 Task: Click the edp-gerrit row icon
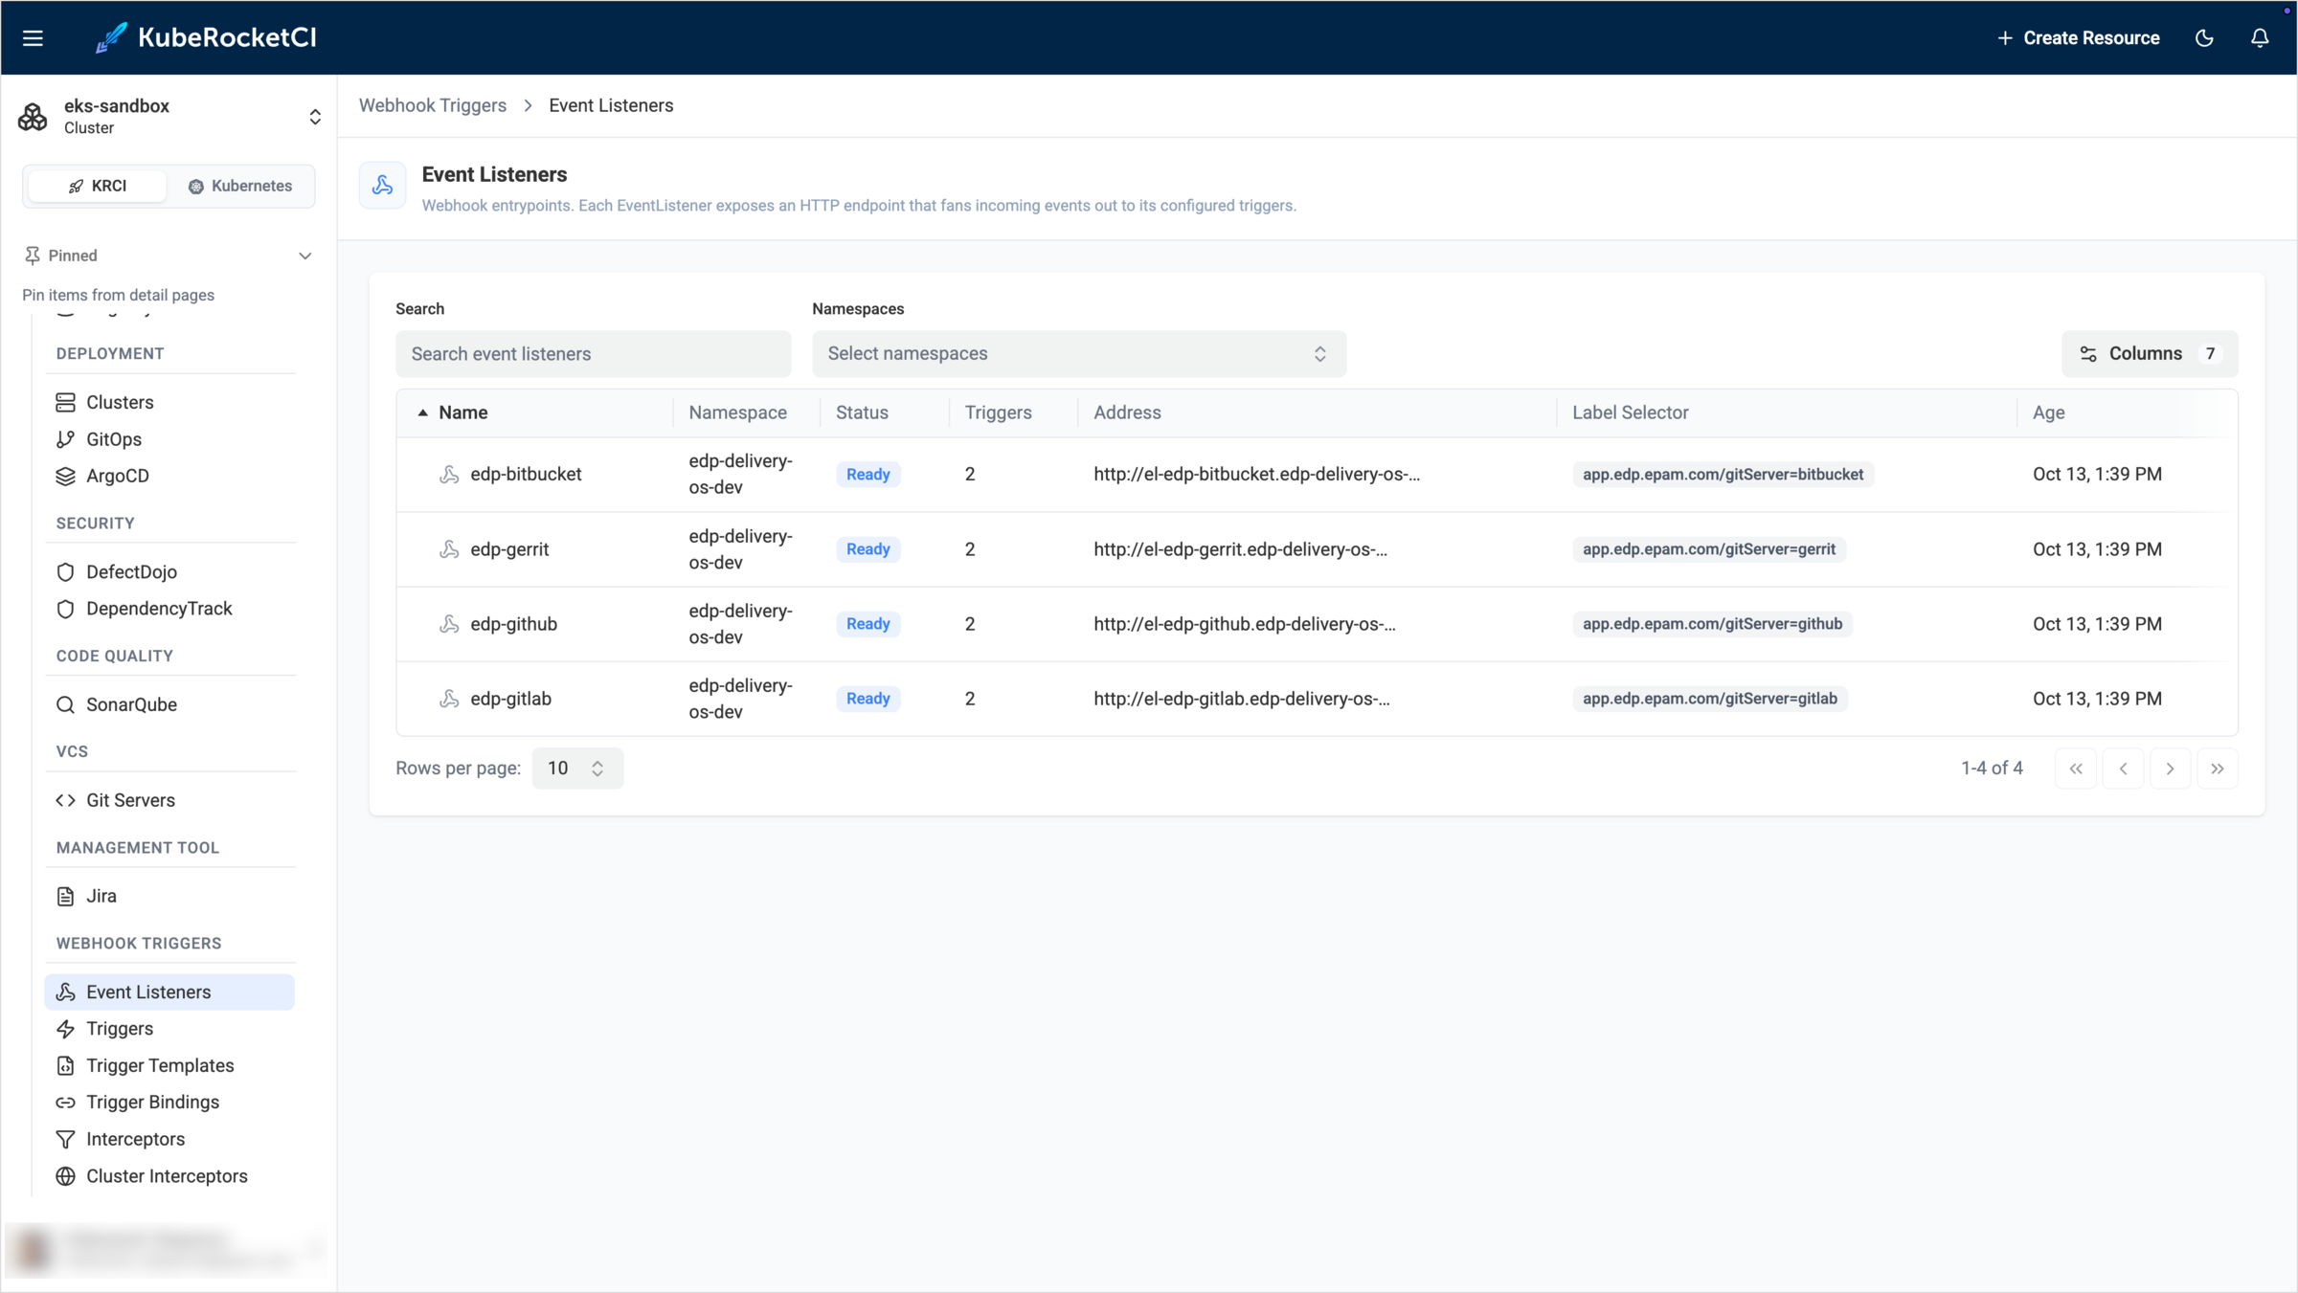pyautogui.click(x=449, y=549)
